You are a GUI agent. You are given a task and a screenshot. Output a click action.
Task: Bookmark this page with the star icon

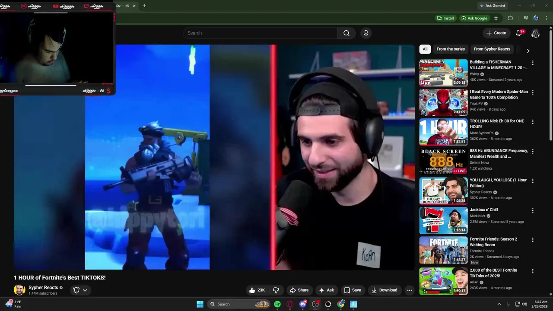(x=496, y=18)
